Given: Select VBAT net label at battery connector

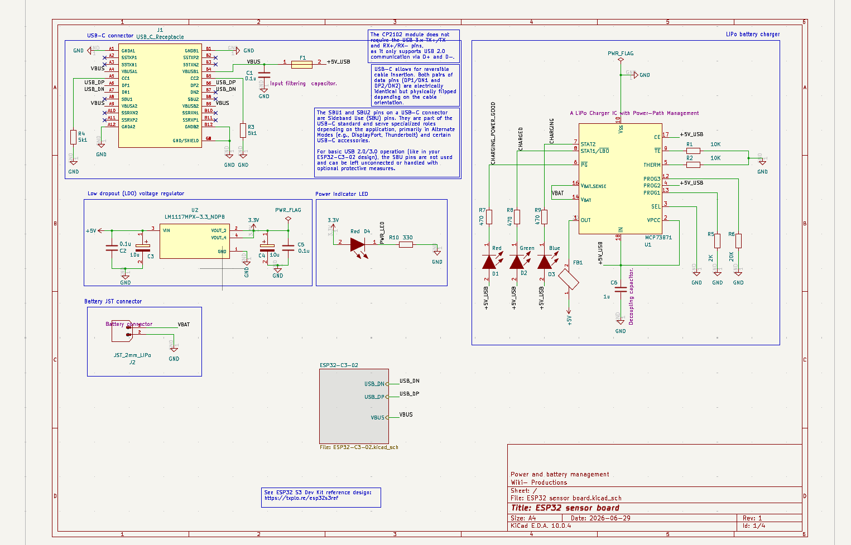Looking at the screenshot, I should coord(184,324).
